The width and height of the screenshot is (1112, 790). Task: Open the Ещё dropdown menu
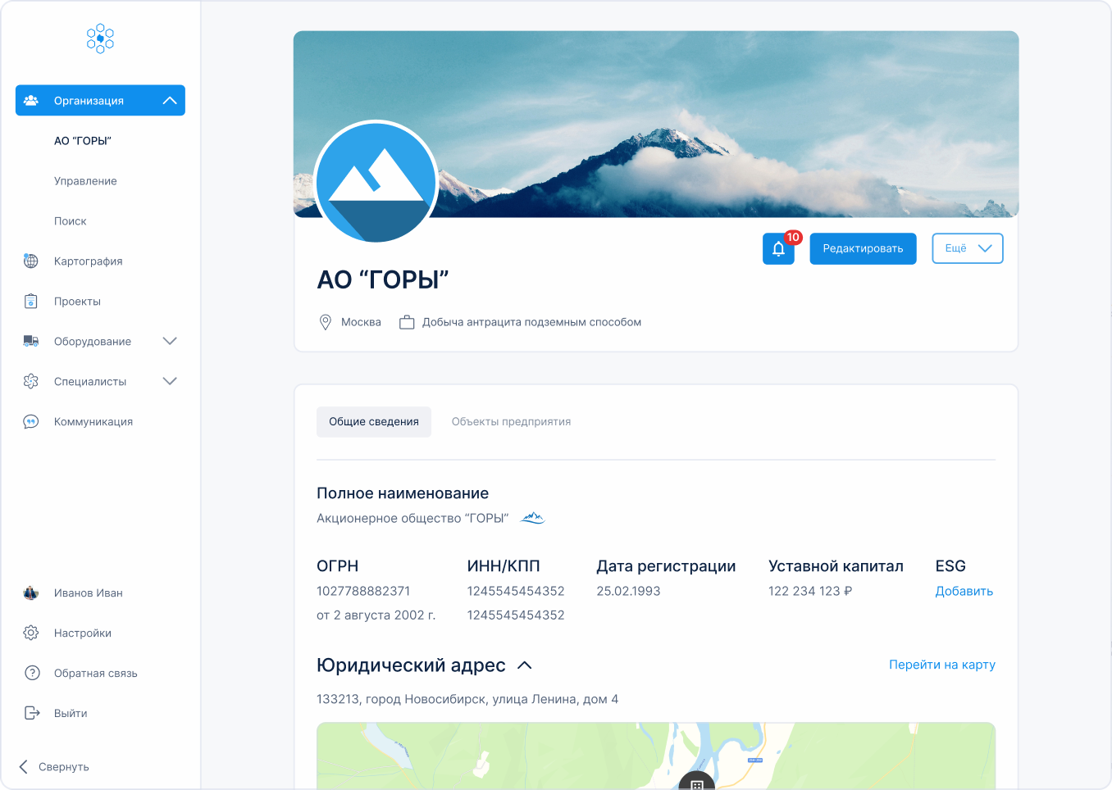point(967,248)
